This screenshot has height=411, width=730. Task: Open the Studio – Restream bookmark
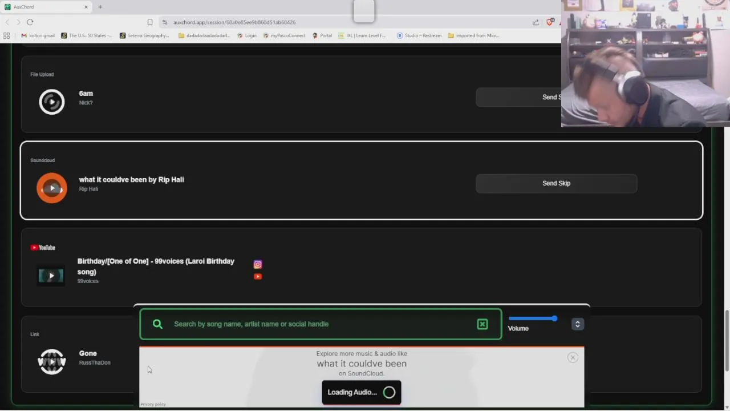(419, 35)
